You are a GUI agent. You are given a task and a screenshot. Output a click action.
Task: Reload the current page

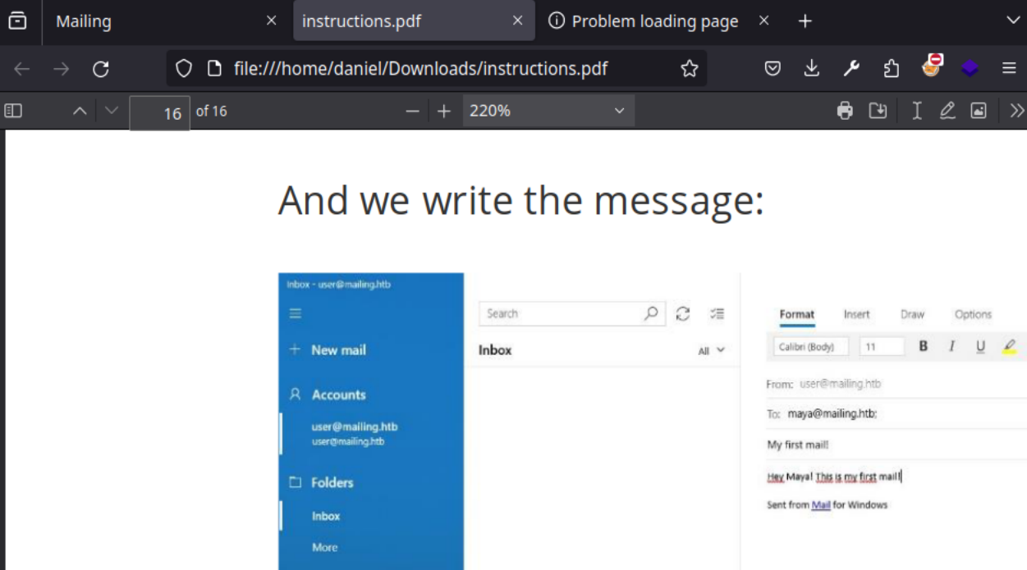(101, 69)
